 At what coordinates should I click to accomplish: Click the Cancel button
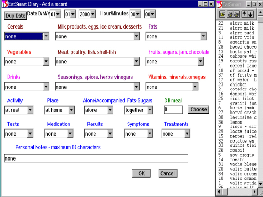[168, 173]
